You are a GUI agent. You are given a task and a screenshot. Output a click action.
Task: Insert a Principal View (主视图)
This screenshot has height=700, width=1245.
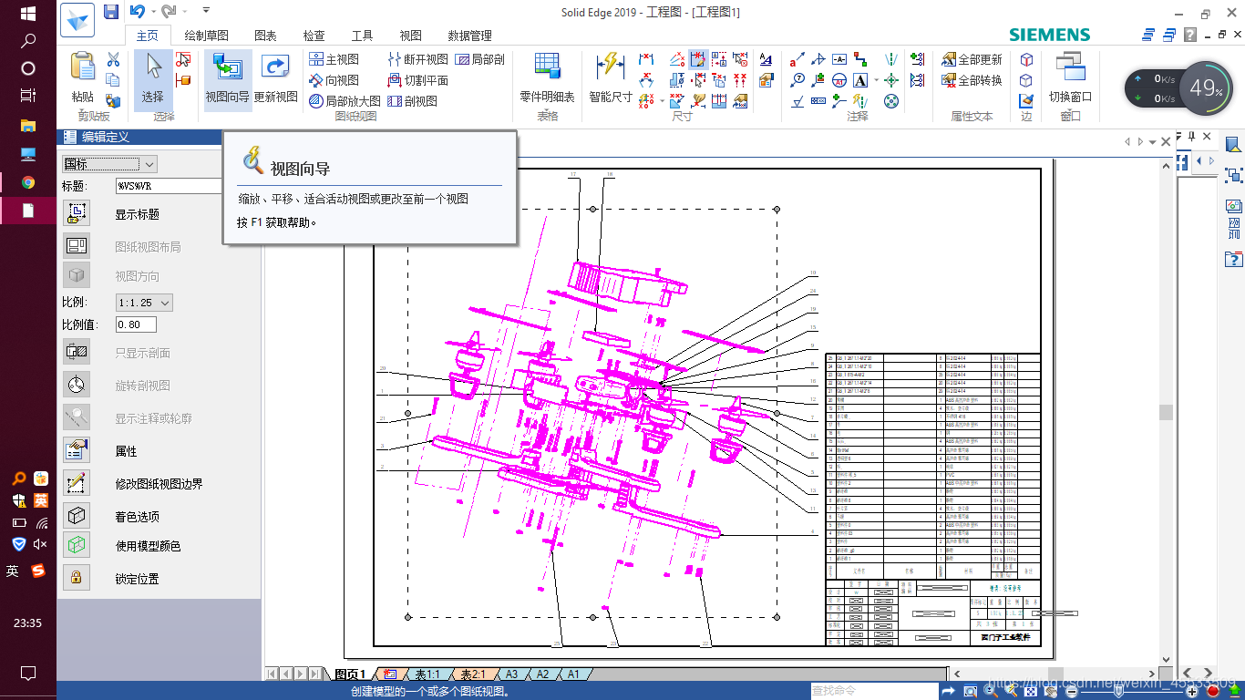click(335, 59)
